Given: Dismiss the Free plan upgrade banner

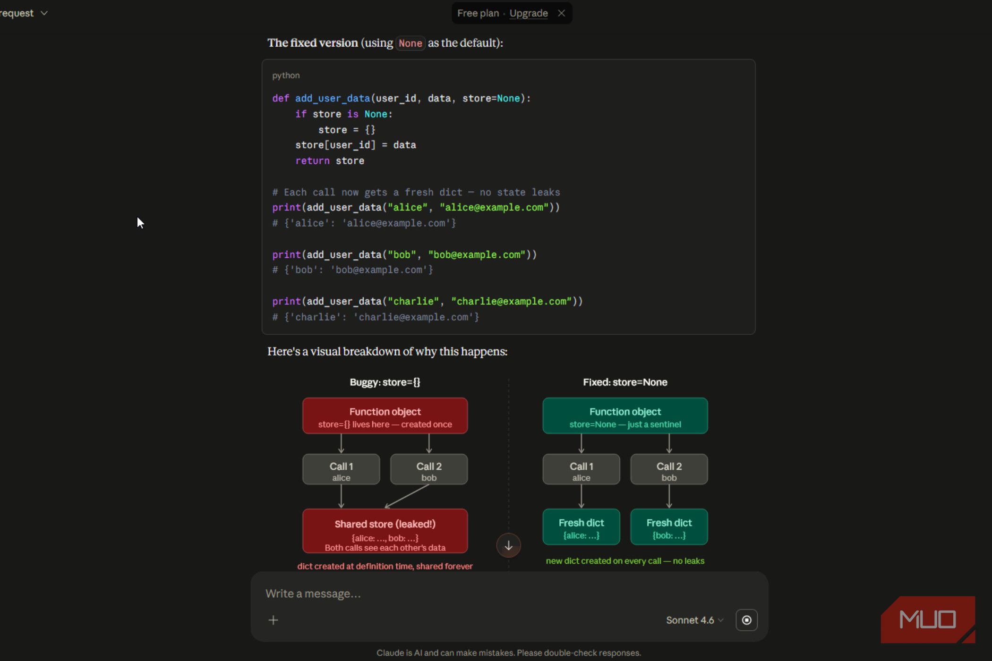Looking at the screenshot, I should [561, 13].
